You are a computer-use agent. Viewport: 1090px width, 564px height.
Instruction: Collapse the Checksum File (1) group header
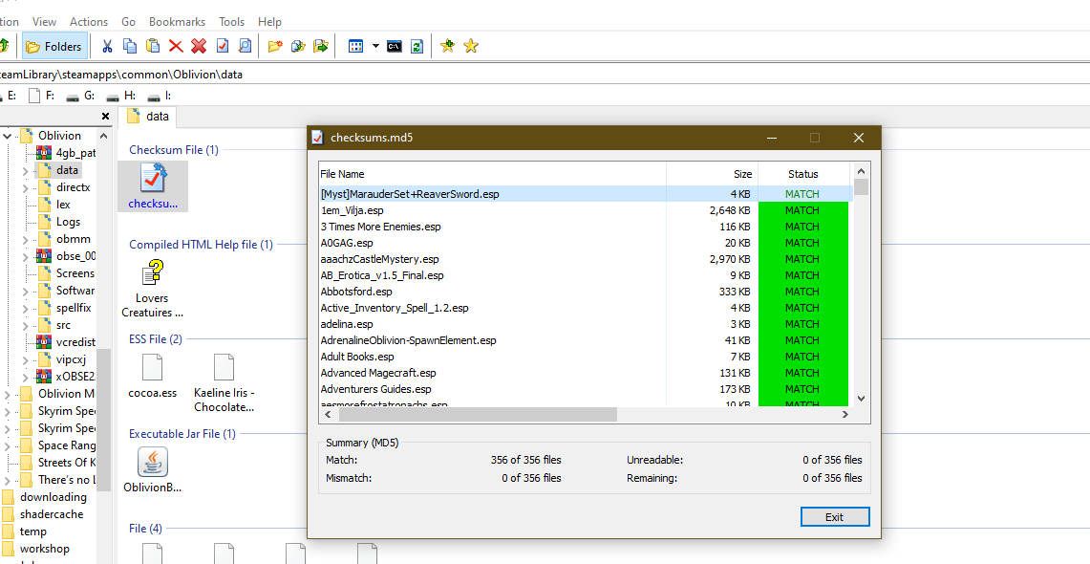click(174, 149)
